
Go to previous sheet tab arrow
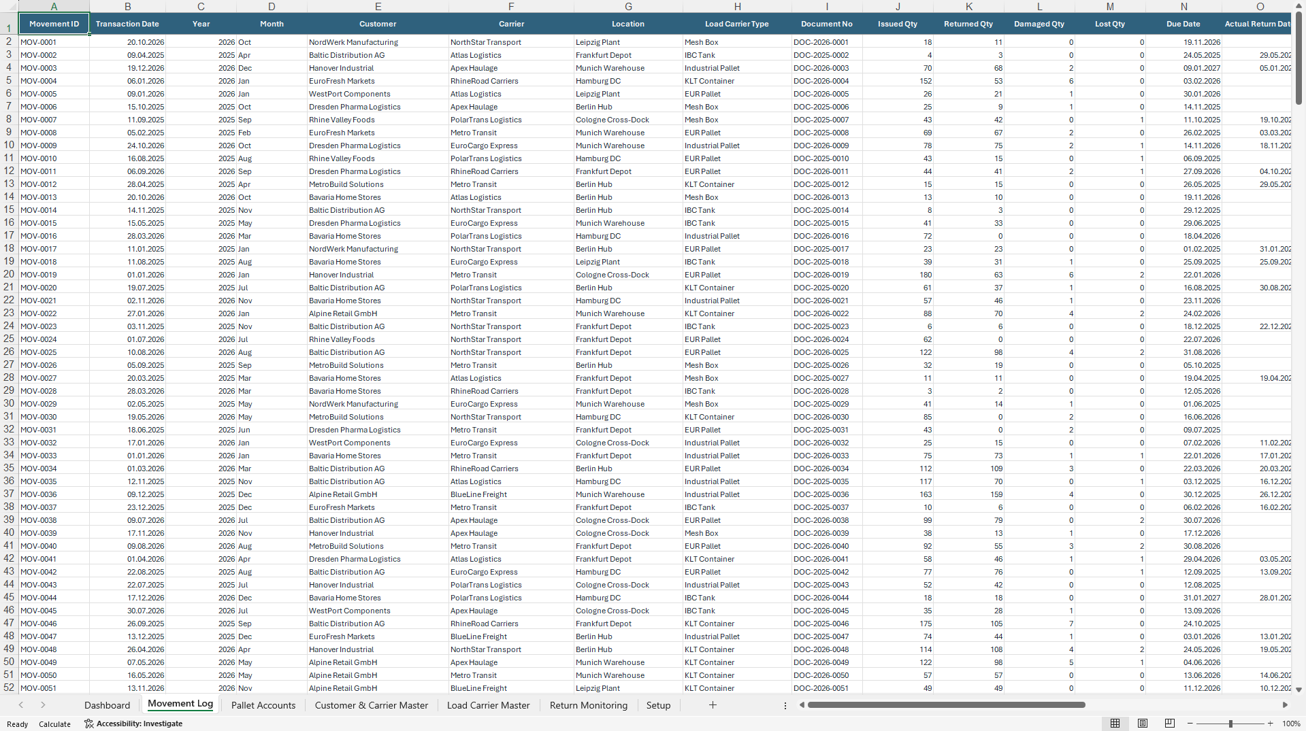(21, 705)
